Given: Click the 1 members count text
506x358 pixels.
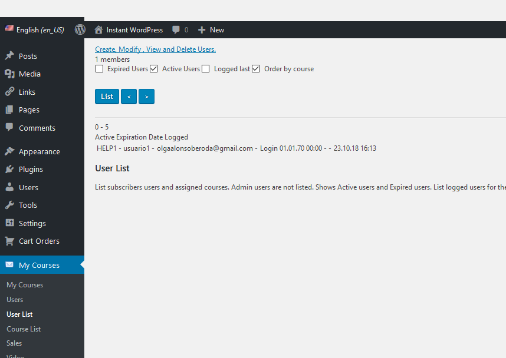Looking at the screenshot, I should pos(112,59).
